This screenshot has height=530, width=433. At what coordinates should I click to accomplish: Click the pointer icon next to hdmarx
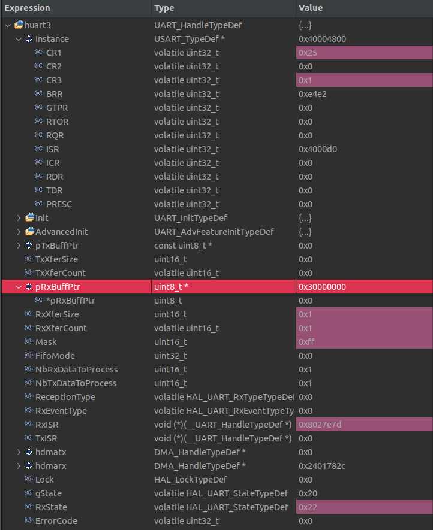29,466
